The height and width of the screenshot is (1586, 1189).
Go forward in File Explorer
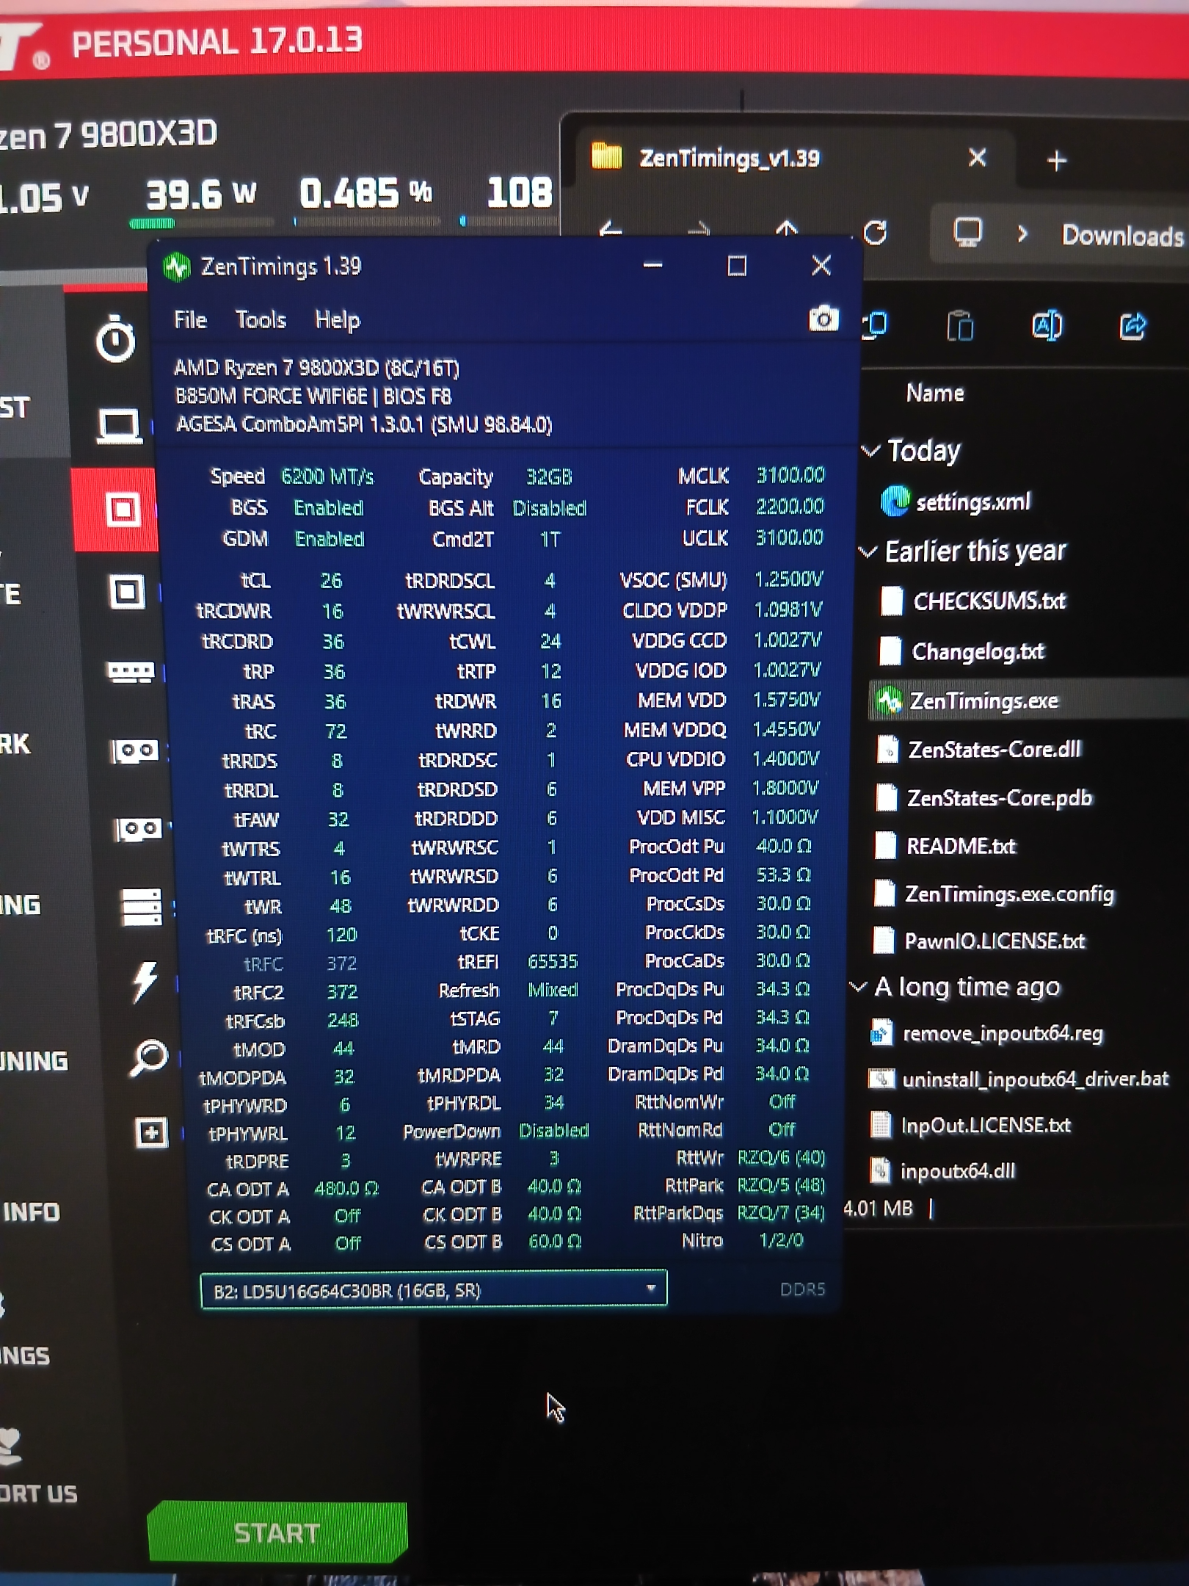coord(698,231)
